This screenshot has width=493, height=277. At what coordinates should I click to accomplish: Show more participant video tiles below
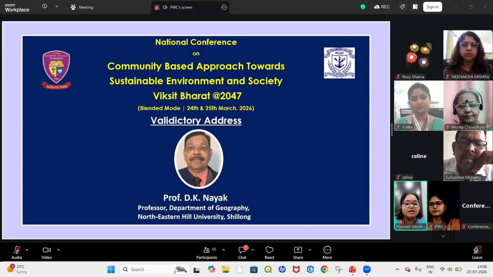pyautogui.click(x=443, y=236)
